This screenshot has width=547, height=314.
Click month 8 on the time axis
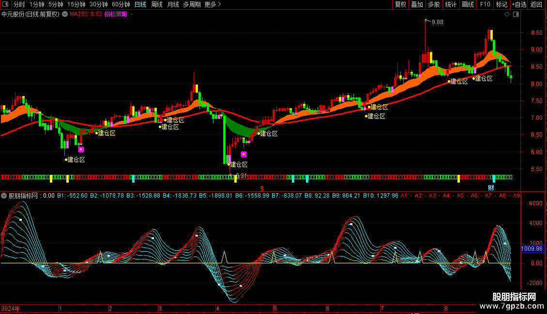coord(446,309)
